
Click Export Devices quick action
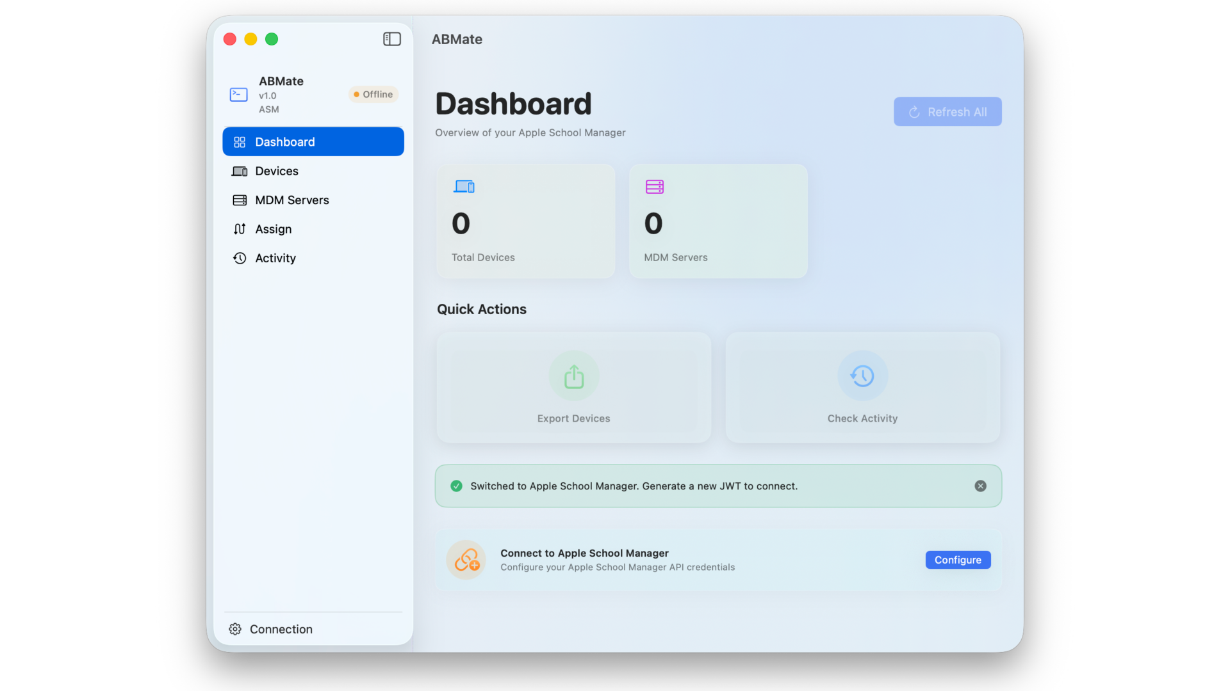click(x=574, y=387)
